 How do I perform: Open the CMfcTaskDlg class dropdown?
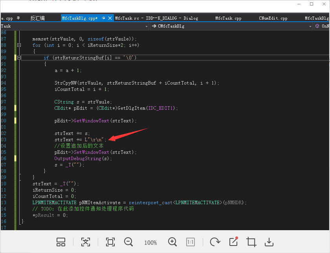pyautogui.click(x=310, y=26)
